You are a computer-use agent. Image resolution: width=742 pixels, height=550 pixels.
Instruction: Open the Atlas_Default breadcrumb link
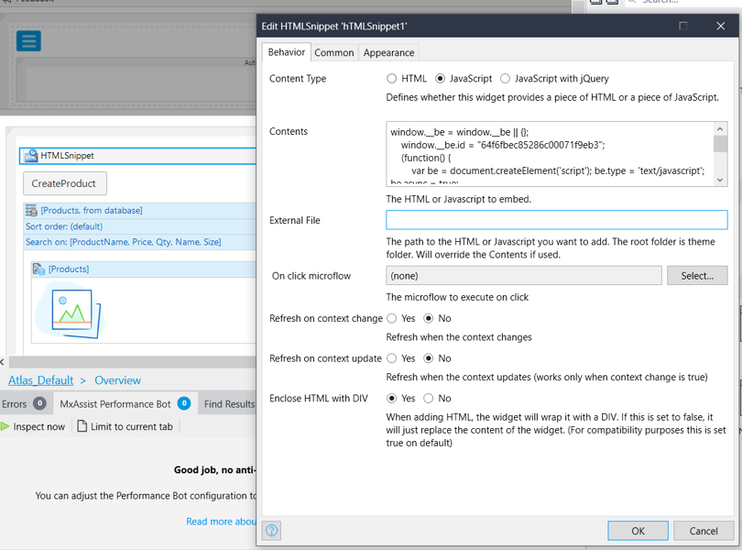[39, 379]
